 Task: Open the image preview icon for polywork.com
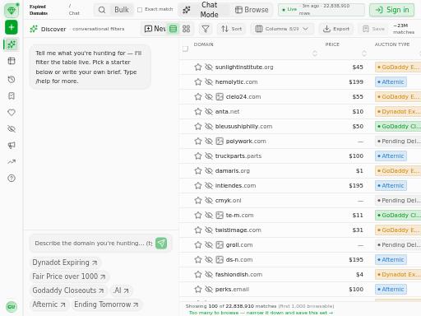pyautogui.click(x=220, y=142)
